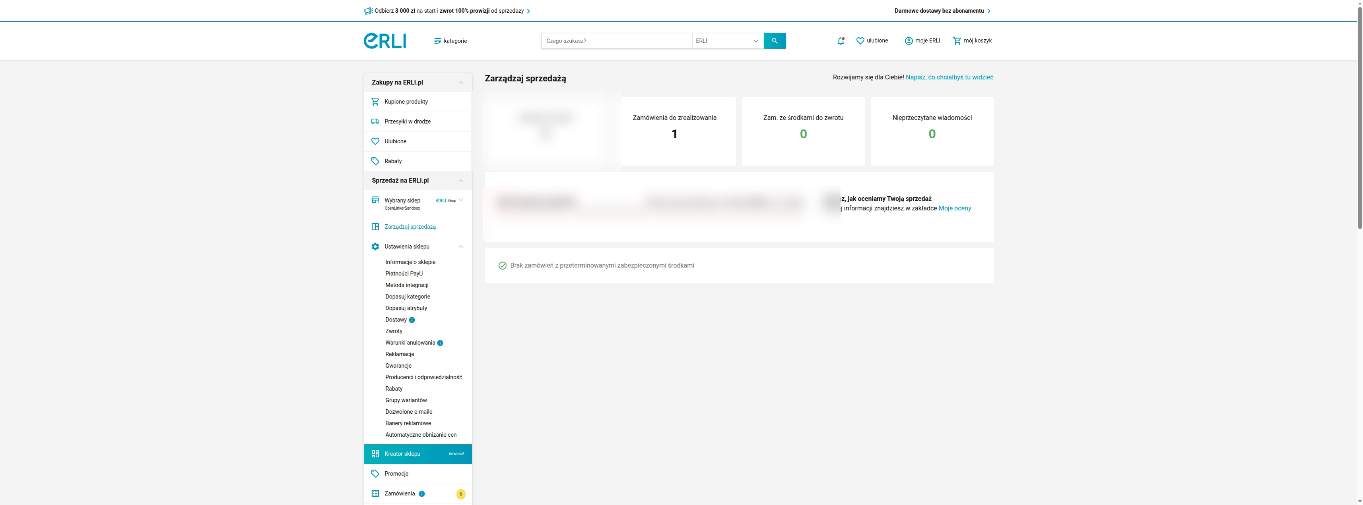The image size is (1363, 505).
Task: Open Automatyczne obniżanie cen
Action: 421,435
